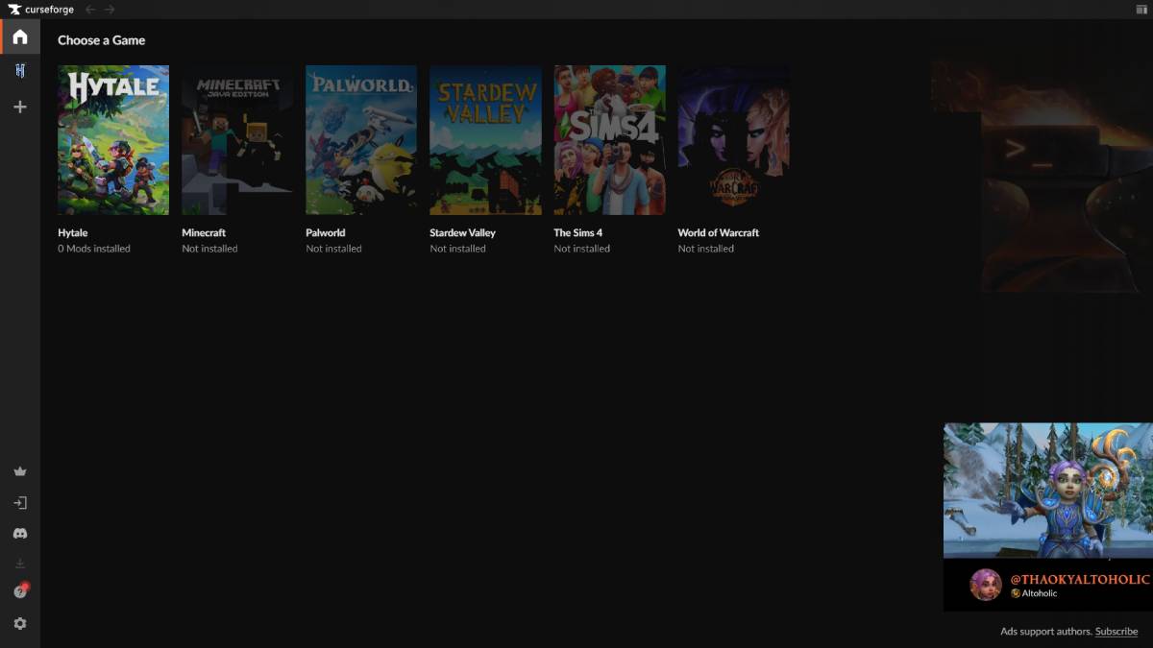Select the Hytale game cover

click(113, 140)
